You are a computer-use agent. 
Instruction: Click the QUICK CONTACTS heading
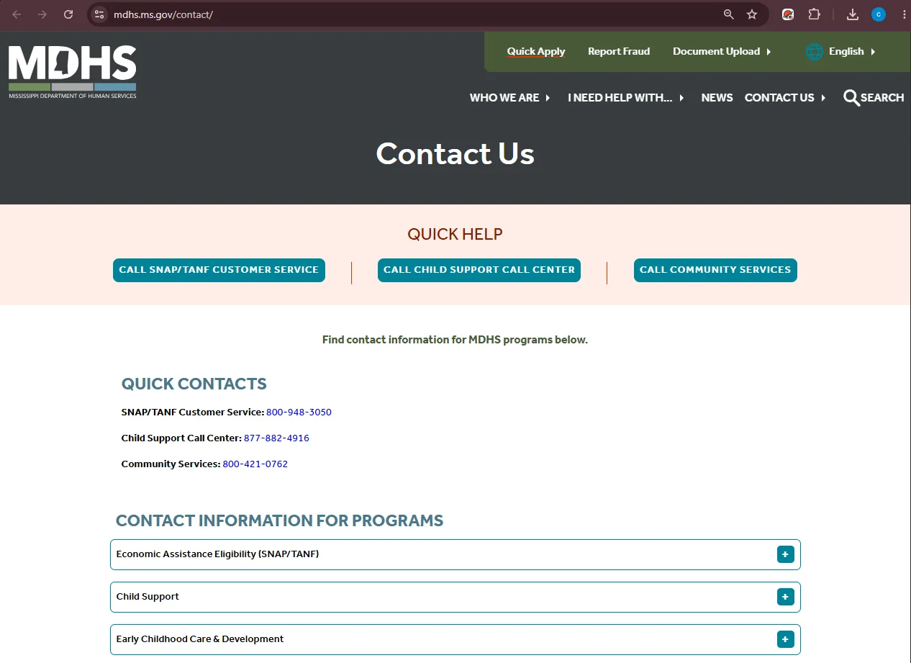194,384
